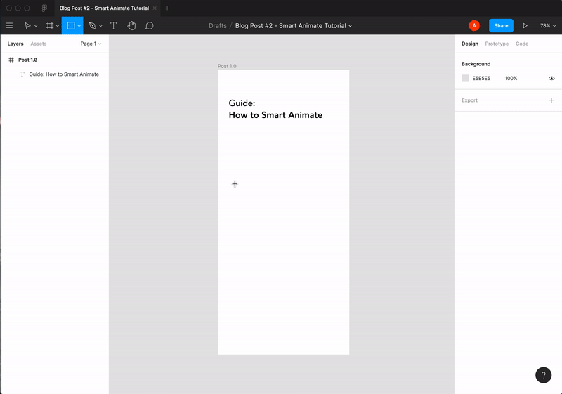
Task: Edit the E5E5E5 hex value field
Action: [481, 78]
